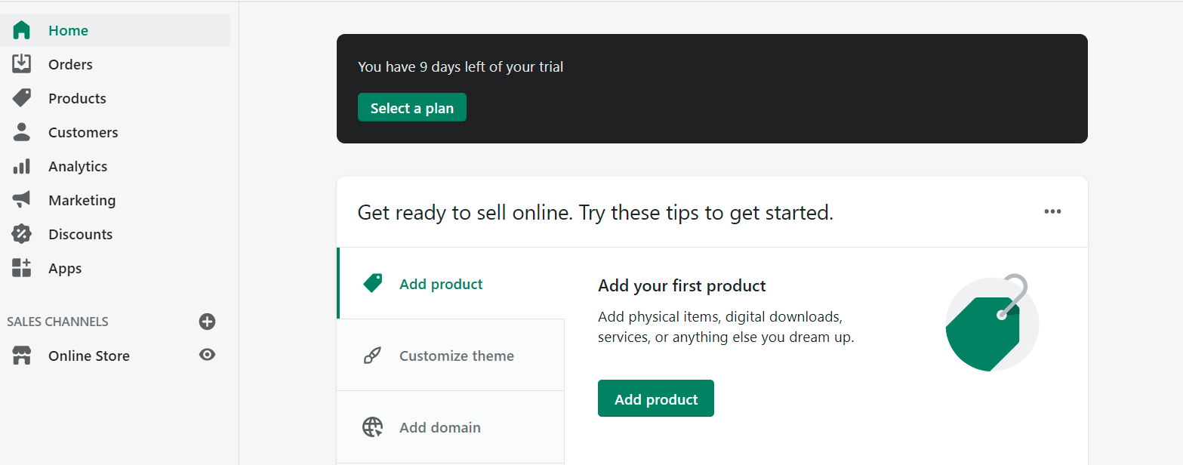Click the Apps grid icon
Screen dimensions: 1183x465
[22, 268]
